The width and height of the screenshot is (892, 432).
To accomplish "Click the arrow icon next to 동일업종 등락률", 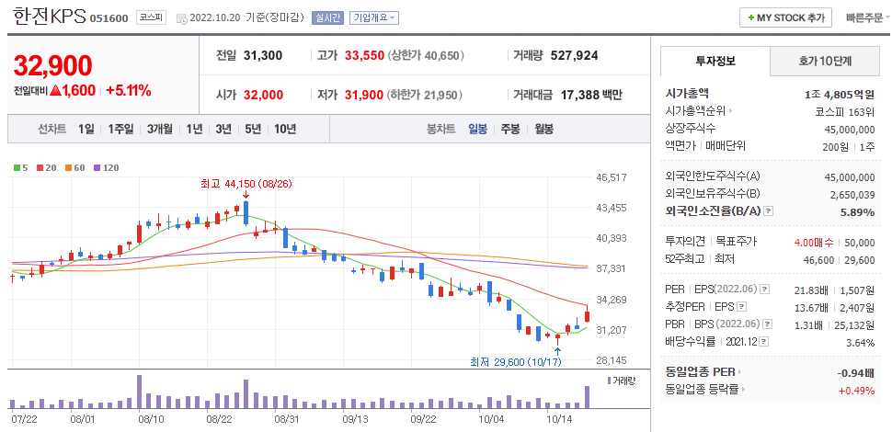I will point(743,390).
